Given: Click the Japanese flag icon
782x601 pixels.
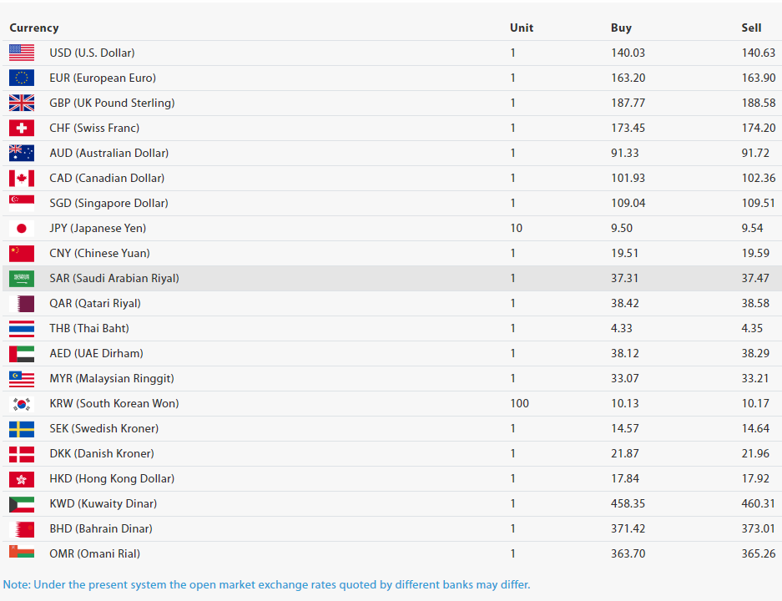Looking at the screenshot, I should pyautogui.click(x=22, y=229).
